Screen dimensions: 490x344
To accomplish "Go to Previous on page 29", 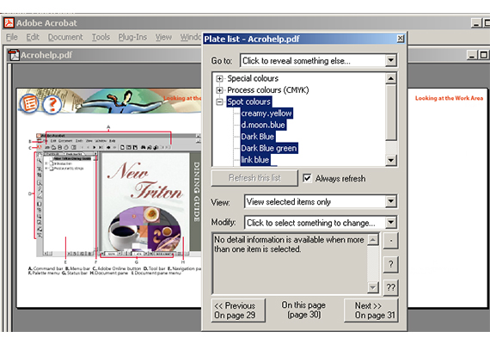I will [238, 310].
